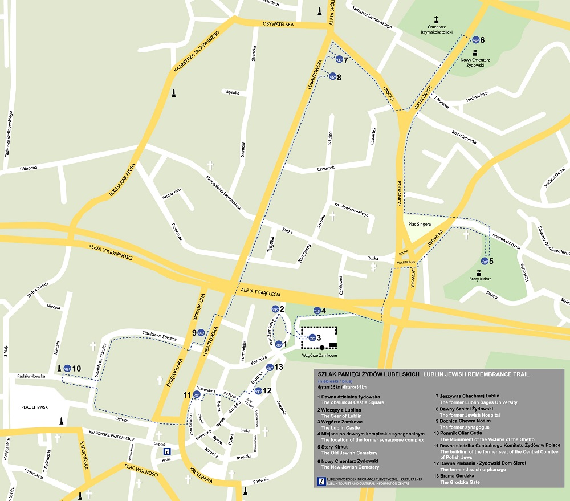Click the Krakowskie Przedmieście label

[x=111, y=435]
